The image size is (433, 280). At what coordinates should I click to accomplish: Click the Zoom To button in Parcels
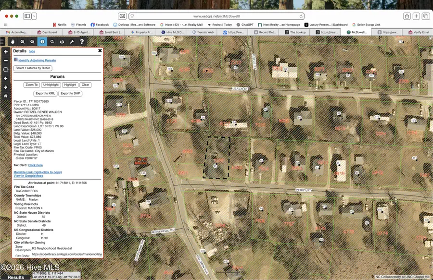coord(31,85)
